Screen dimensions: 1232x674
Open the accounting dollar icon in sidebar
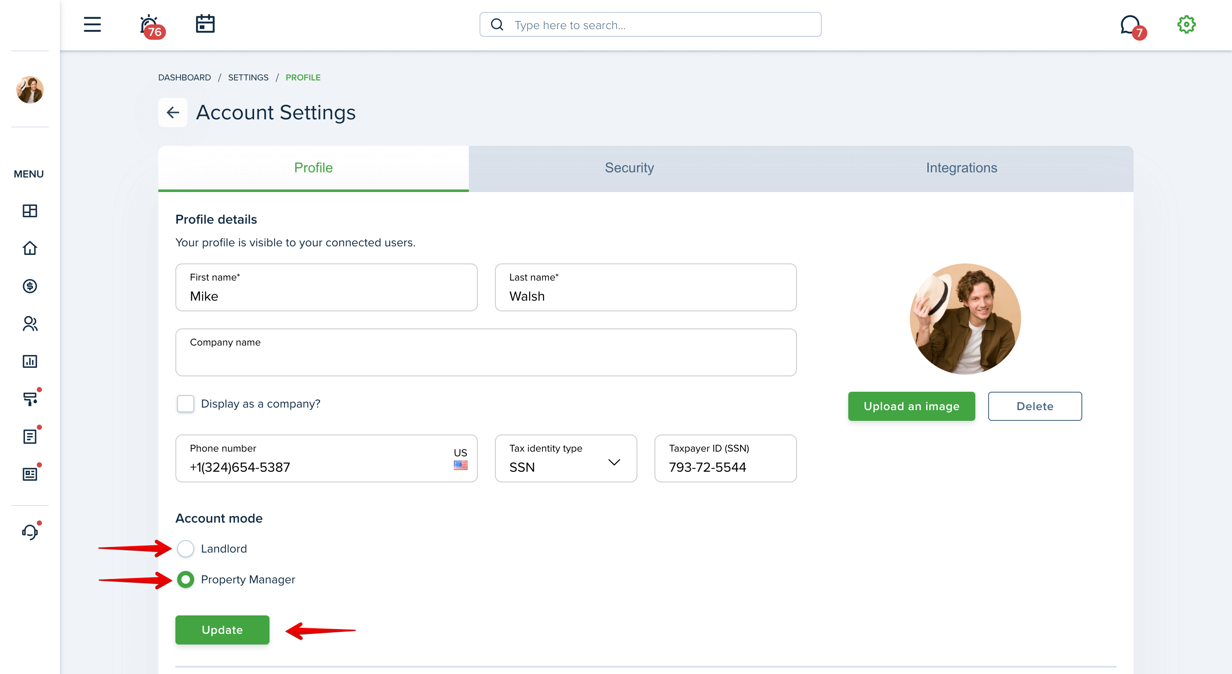[x=30, y=286]
